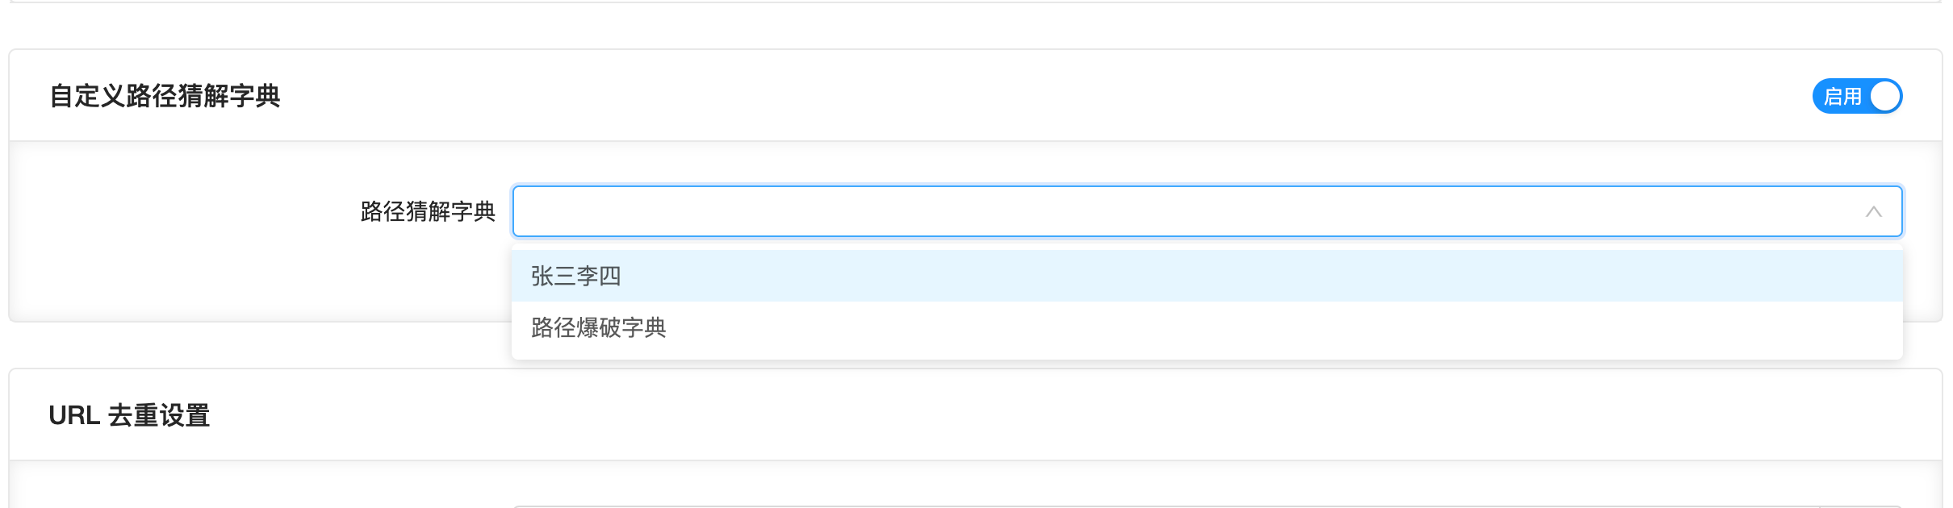Click the blank header area beside 自定义路径猜解字典
The width and height of the screenshot is (1953, 508).
(x=968, y=96)
